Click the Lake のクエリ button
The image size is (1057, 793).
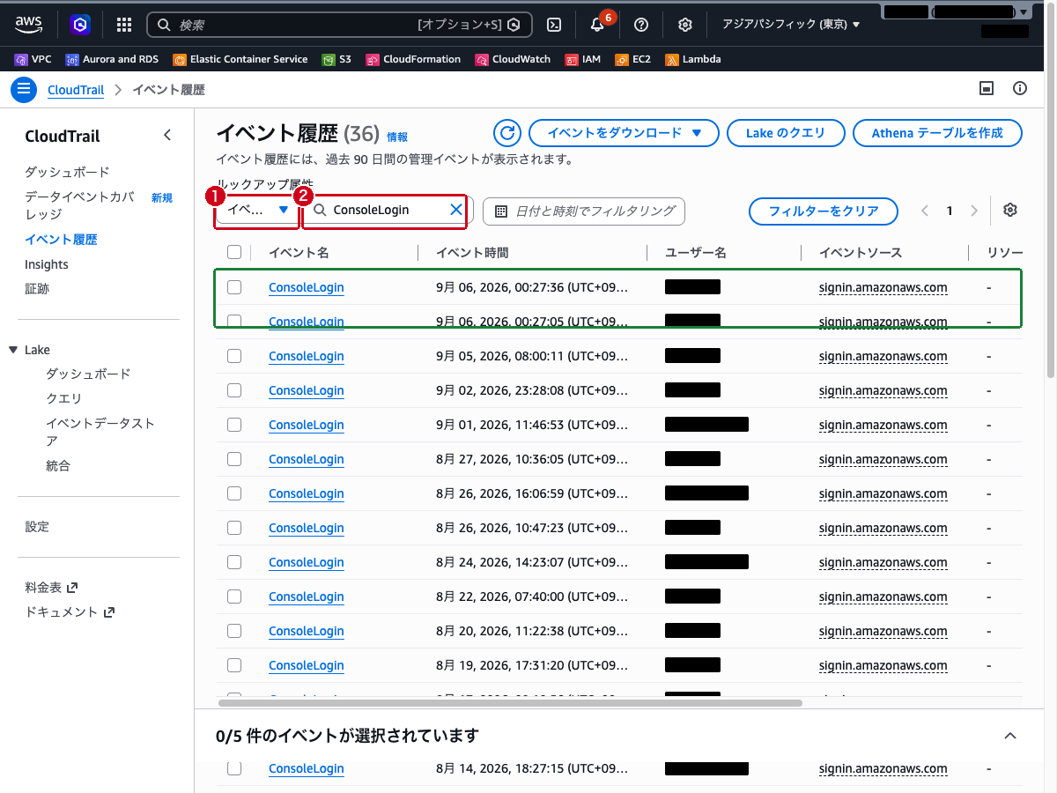[786, 133]
